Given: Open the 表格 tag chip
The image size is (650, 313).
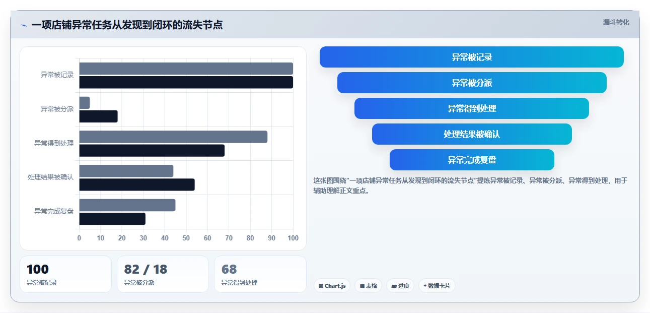Looking at the screenshot, I should coord(369,286).
